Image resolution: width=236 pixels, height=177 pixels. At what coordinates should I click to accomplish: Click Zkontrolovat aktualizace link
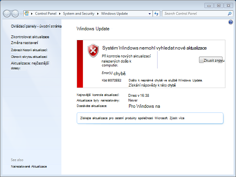click(30, 37)
